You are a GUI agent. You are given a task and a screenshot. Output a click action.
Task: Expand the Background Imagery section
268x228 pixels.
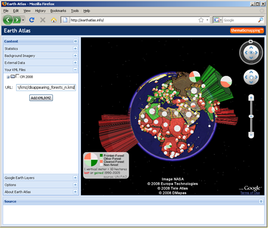click(75, 56)
